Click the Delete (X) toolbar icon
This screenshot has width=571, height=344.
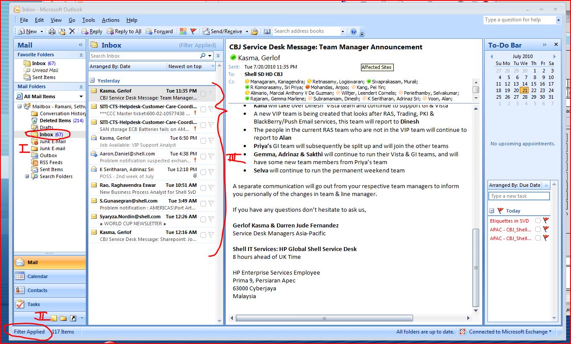click(72, 31)
